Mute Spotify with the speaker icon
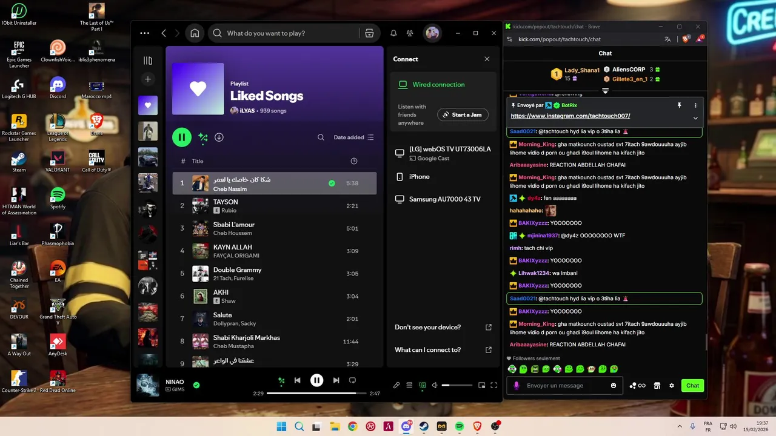The width and height of the screenshot is (776, 436). coord(435,385)
